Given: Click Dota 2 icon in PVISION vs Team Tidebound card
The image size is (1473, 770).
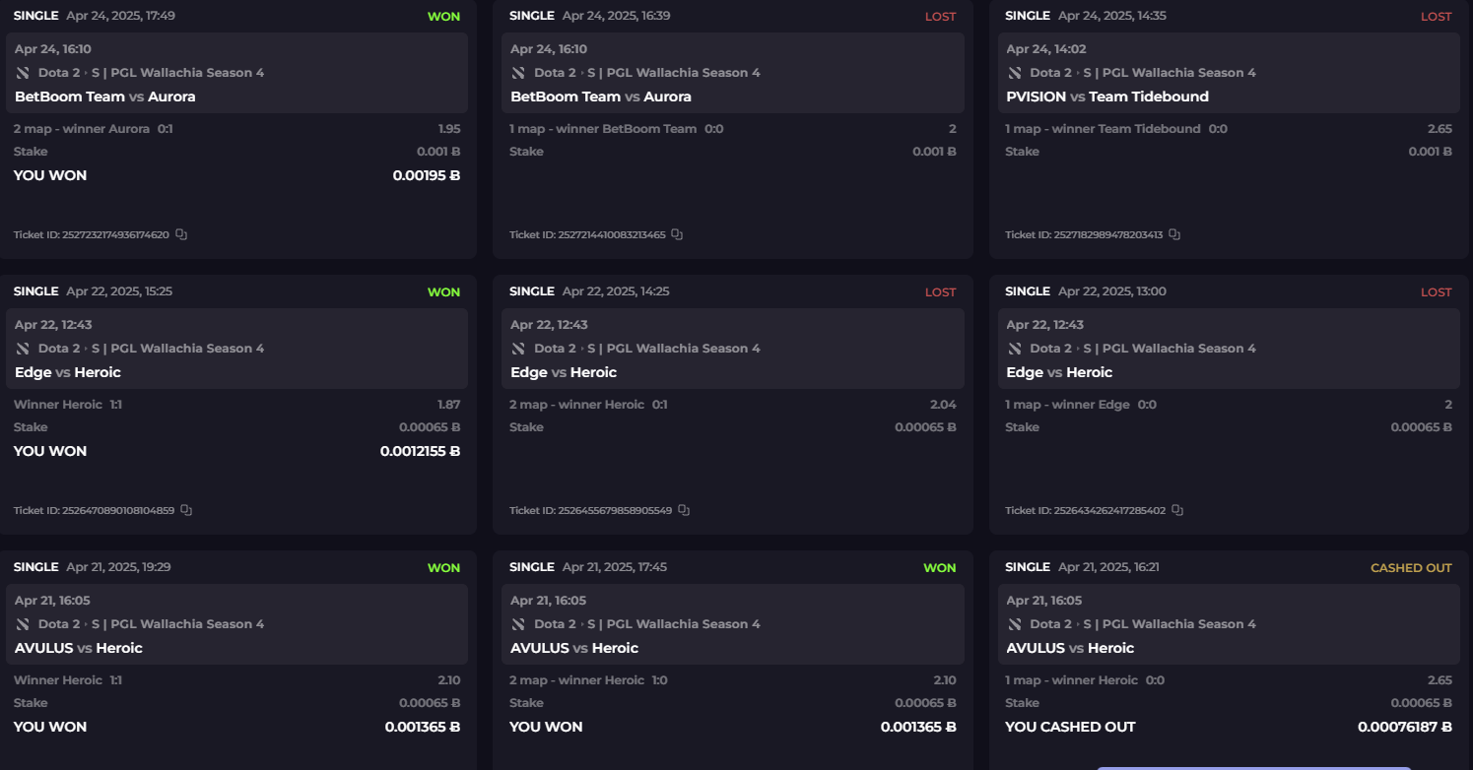Looking at the screenshot, I should (x=1014, y=73).
